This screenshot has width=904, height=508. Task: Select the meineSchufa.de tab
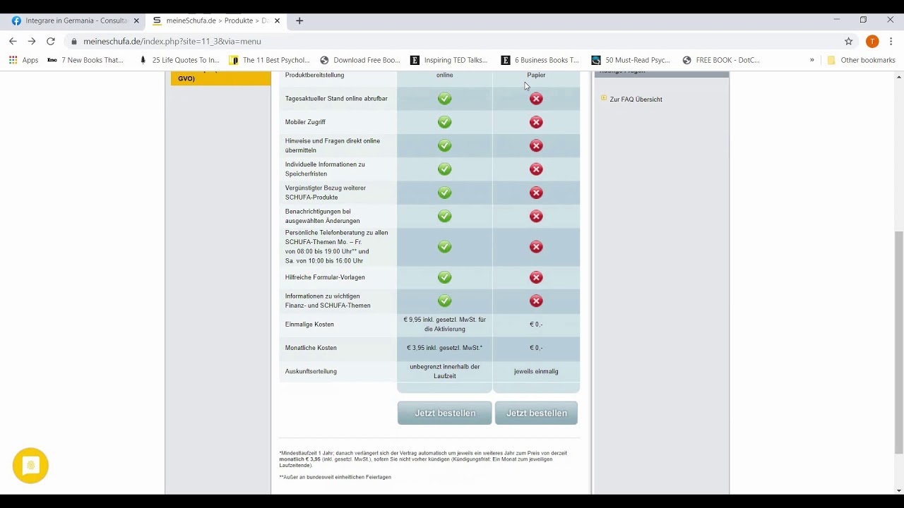[x=215, y=21]
